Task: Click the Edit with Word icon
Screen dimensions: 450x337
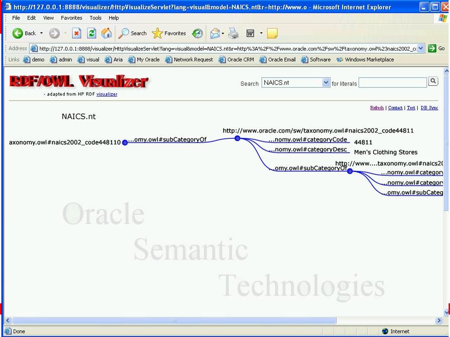Action: pos(250,33)
